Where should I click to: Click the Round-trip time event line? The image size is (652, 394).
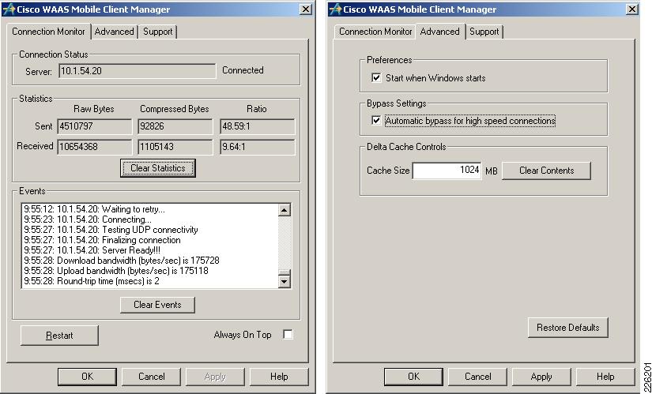(92, 281)
